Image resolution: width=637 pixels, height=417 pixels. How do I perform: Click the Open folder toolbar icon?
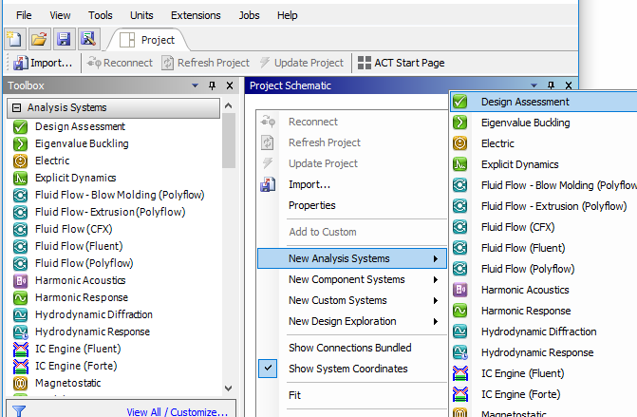coord(39,39)
